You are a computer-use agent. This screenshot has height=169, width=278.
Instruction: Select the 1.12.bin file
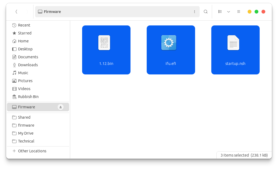tap(106, 50)
